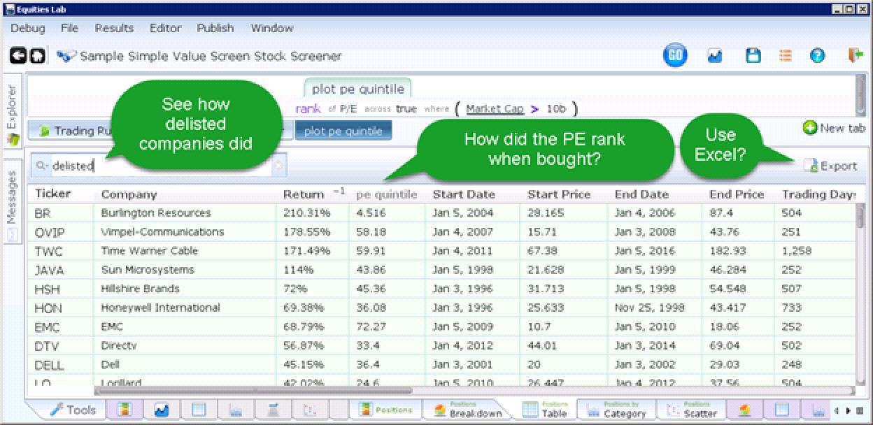
Task: Switch to the Positions Table tab
Action: [546, 410]
